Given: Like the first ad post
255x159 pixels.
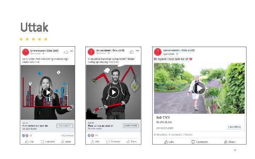Looking at the screenshot, I should coord(29,142).
